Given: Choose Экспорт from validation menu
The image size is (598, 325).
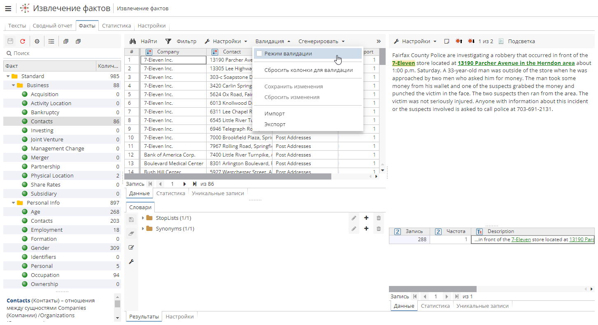Looking at the screenshot, I should (308, 124).
